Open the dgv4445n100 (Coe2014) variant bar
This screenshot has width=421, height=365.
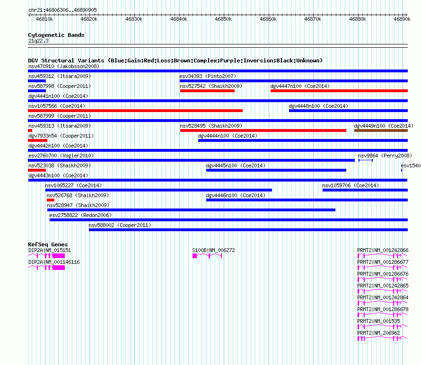point(276,170)
